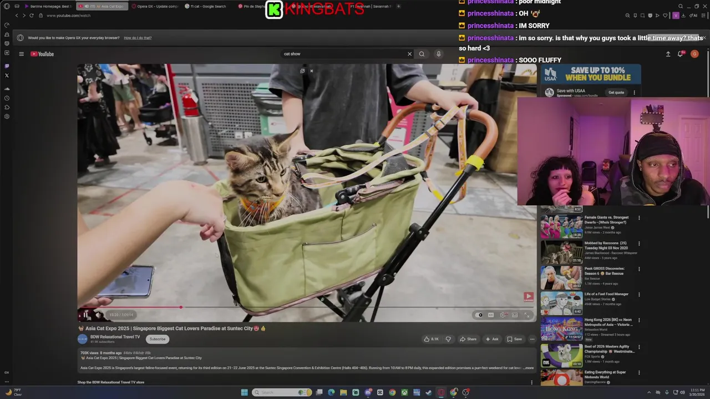Open options next to the BDW store heading

pyautogui.click(x=531, y=382)
